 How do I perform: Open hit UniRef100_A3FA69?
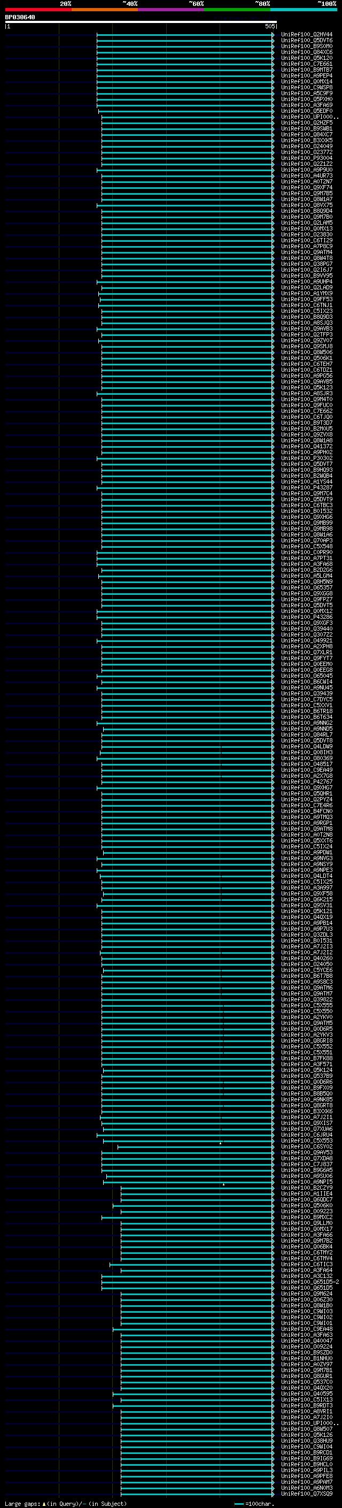307,105
